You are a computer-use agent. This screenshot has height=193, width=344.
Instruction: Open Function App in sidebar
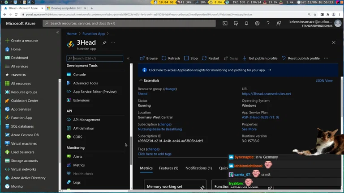(21, 118)
